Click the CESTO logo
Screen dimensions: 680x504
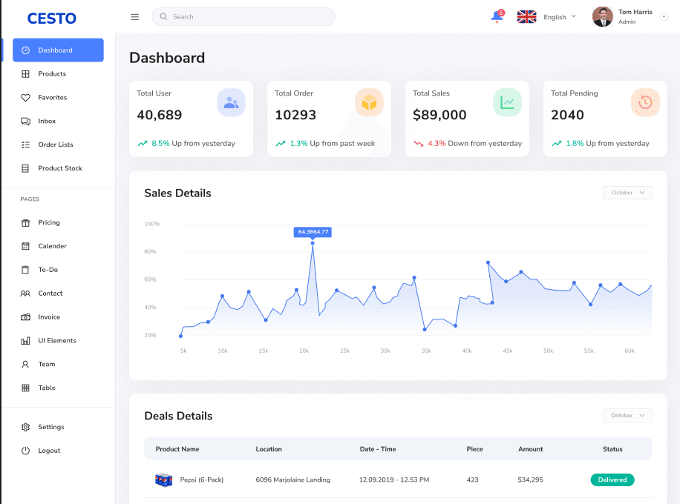[51, 18]
